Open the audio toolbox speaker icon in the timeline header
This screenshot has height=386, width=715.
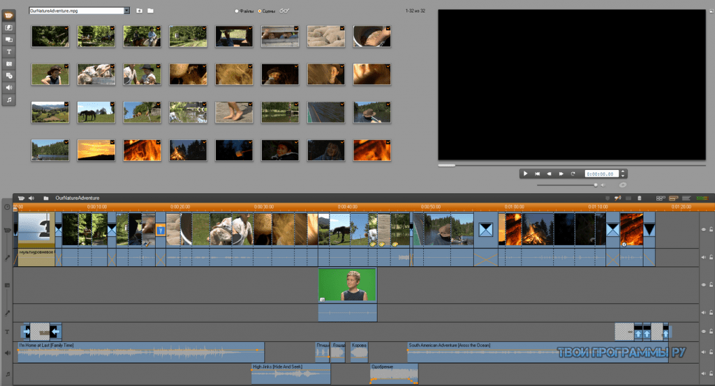click(31, 198)
